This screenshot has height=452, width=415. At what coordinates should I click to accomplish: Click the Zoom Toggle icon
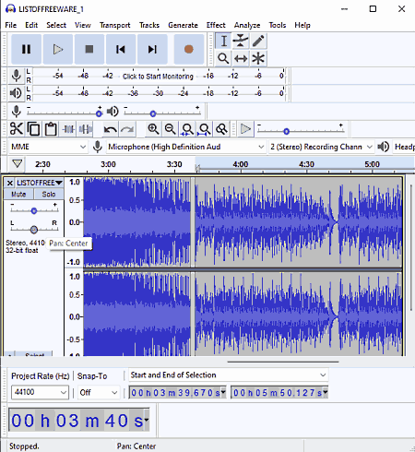tap(221, 129)
